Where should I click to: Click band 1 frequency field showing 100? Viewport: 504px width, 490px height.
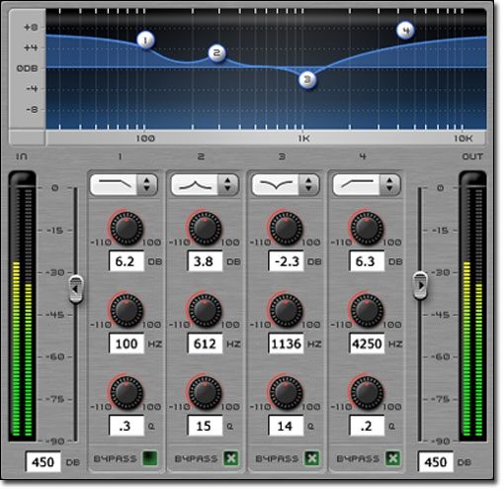tap(126, 343)
